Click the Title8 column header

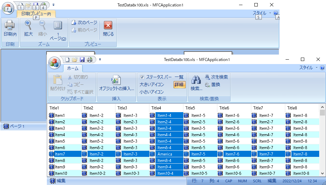point(302,108)
